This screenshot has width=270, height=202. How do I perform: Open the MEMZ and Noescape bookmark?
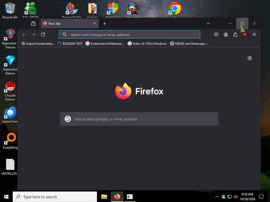pyautogui.click(x=189, y=44)
